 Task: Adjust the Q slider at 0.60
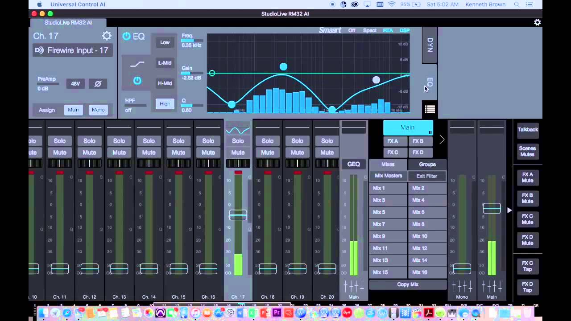[x=192, y=106]
